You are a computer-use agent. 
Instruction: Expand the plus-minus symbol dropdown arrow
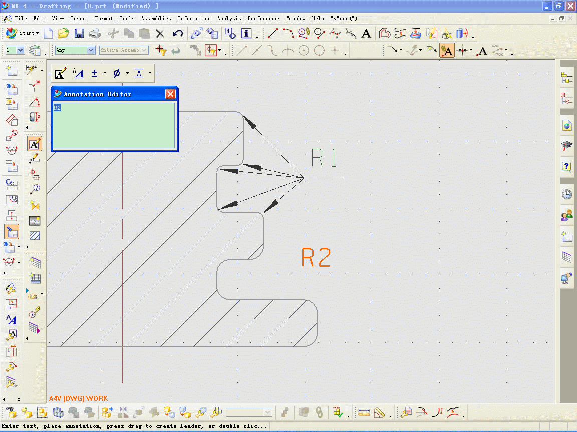pyautogui.click(x=105, y=73)
